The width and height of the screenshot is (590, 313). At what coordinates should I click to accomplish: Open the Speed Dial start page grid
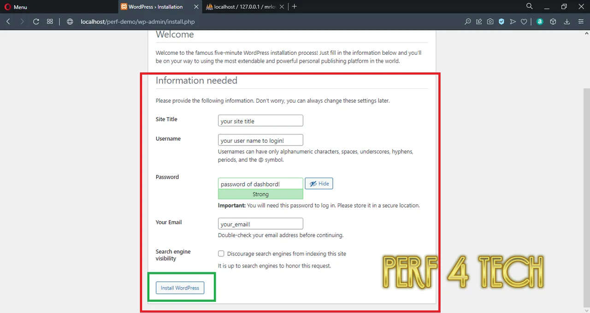click(x=50, y=22)
